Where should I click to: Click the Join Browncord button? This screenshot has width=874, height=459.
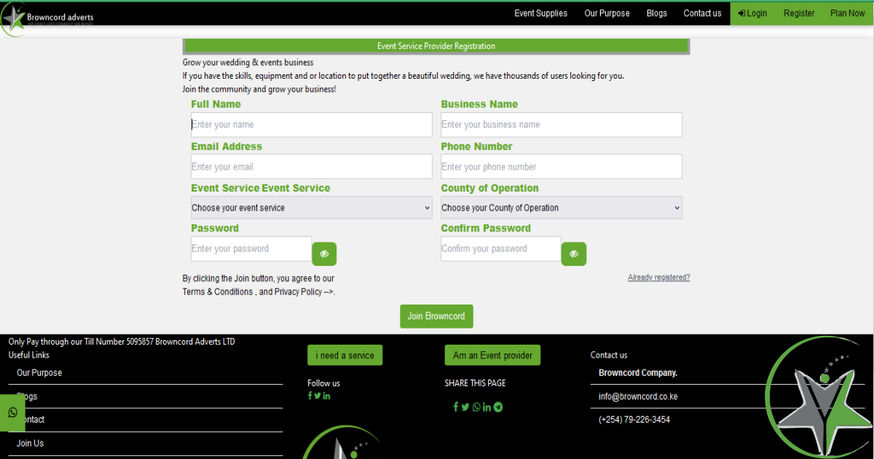(x=436, y=316)
